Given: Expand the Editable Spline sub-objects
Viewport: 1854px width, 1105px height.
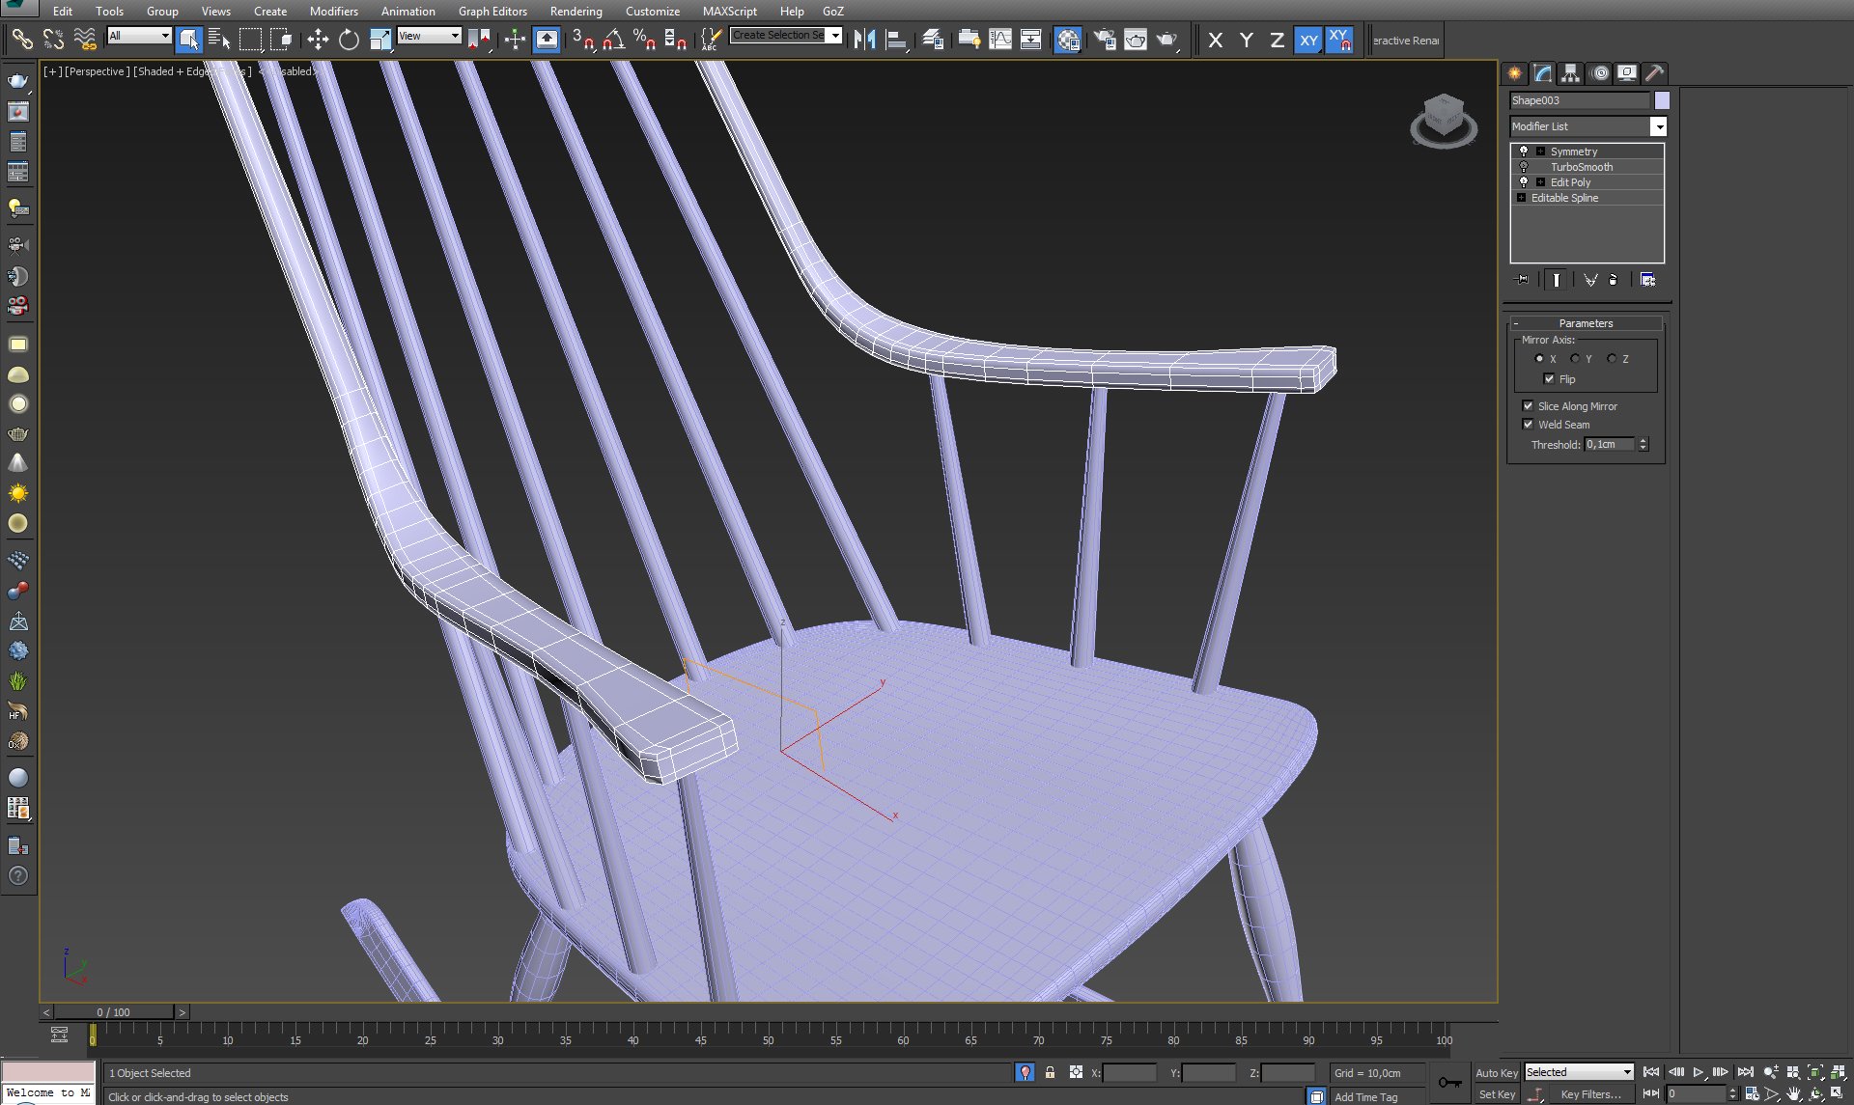Looking at the screenshot, I should pos(1521,198).
